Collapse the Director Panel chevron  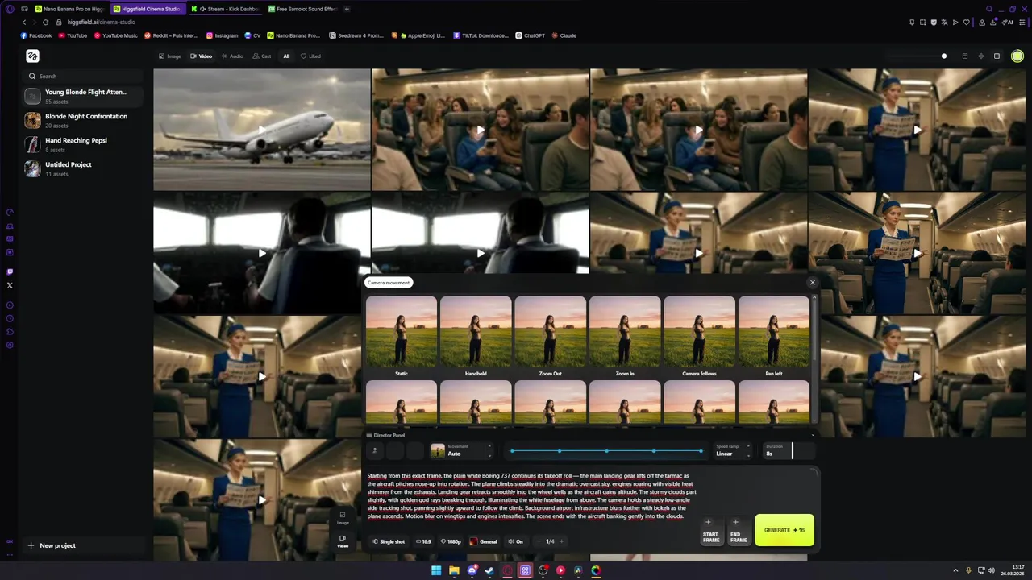coord(812,435)
